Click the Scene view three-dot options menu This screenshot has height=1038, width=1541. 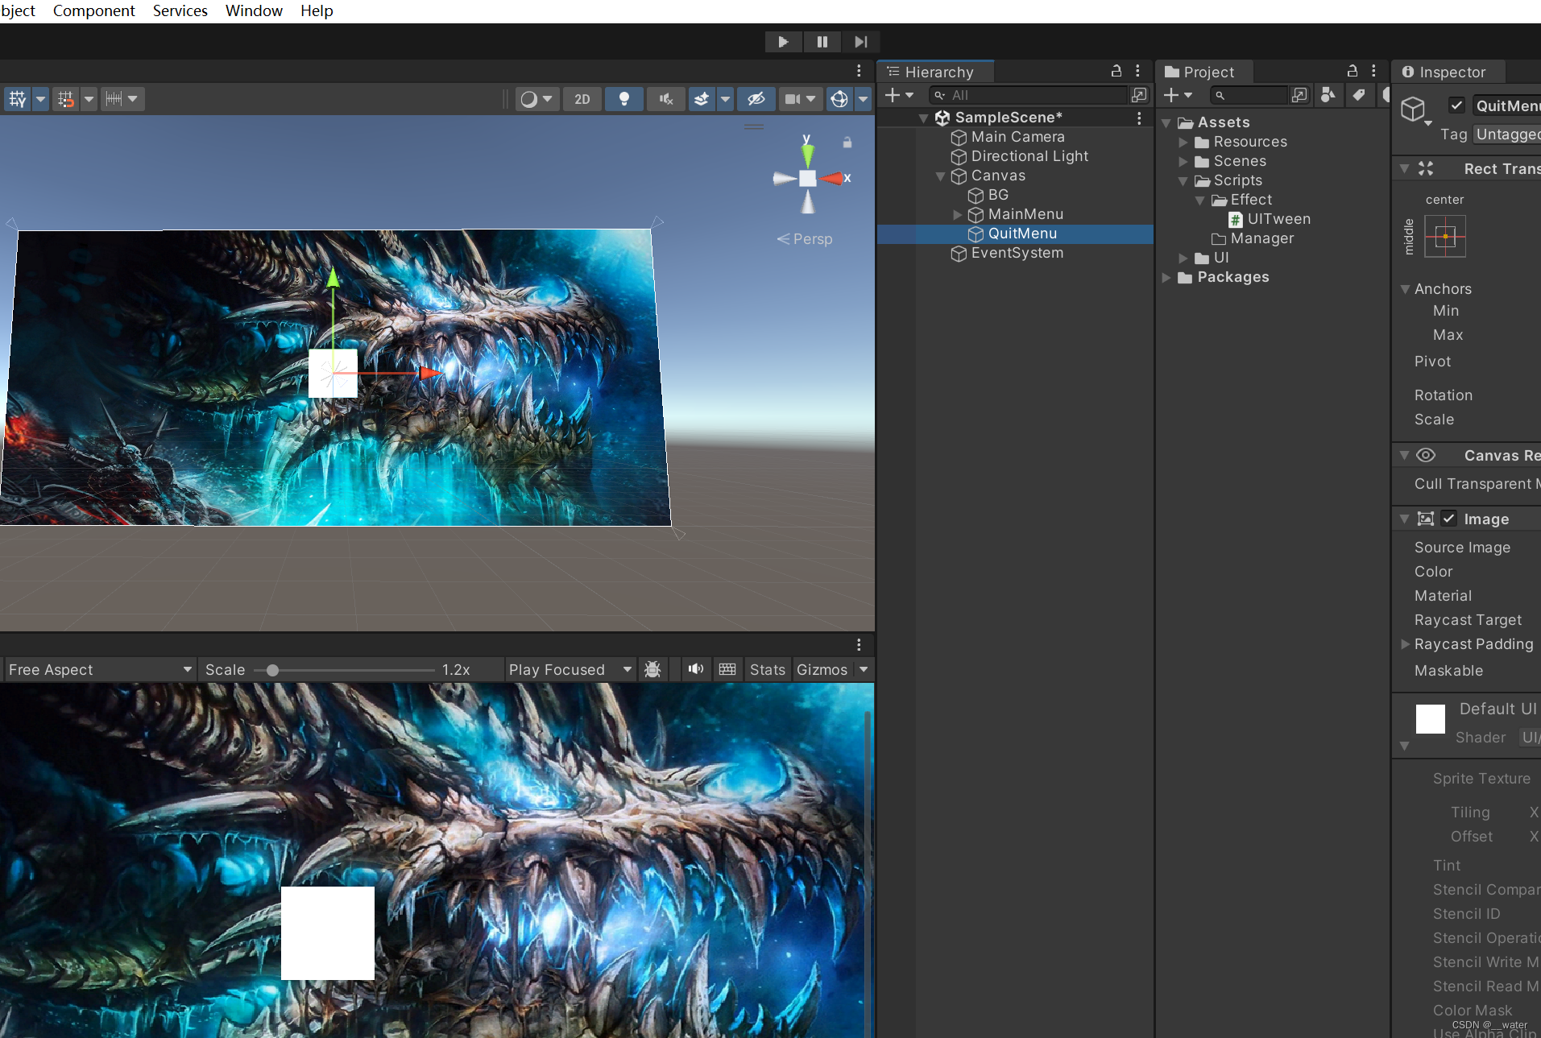[x=859, y=71]
